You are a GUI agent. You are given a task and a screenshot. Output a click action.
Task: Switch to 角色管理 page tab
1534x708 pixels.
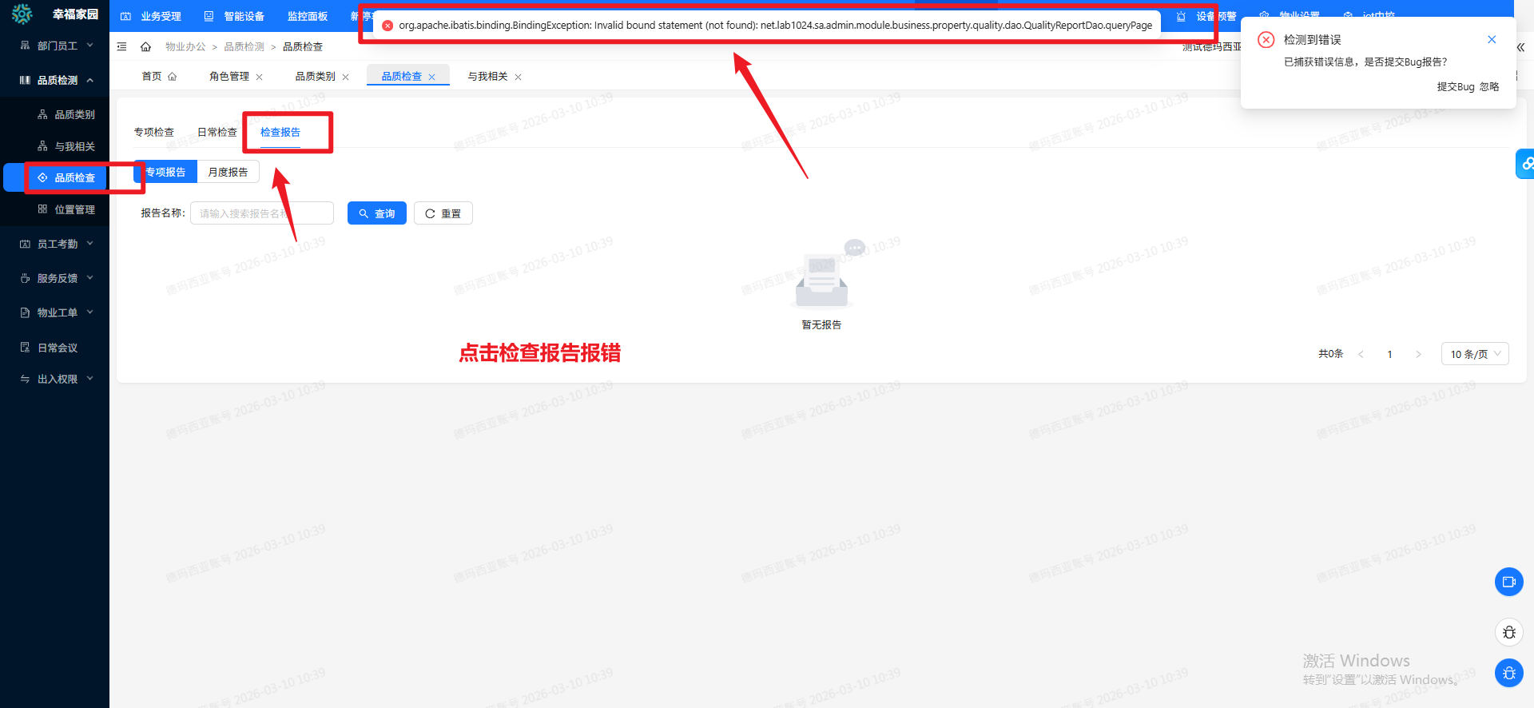(x=229, y=77)
